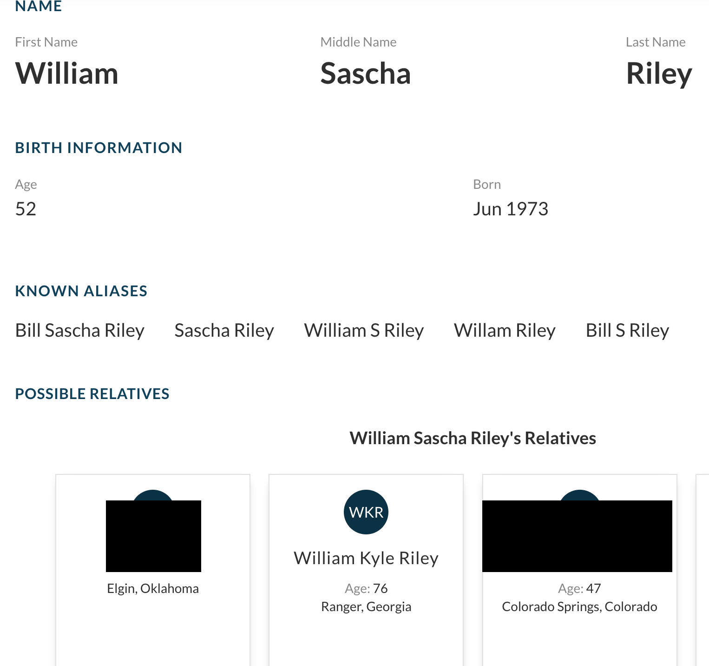
Task: Click the Possible Relatives section heading
Action: point(92,394)
